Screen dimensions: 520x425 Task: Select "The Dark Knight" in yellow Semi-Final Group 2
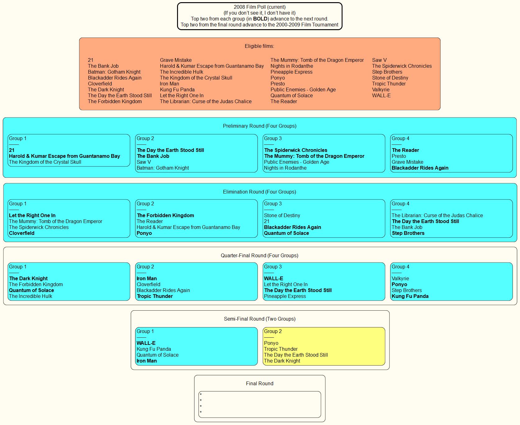pos(282,361)
